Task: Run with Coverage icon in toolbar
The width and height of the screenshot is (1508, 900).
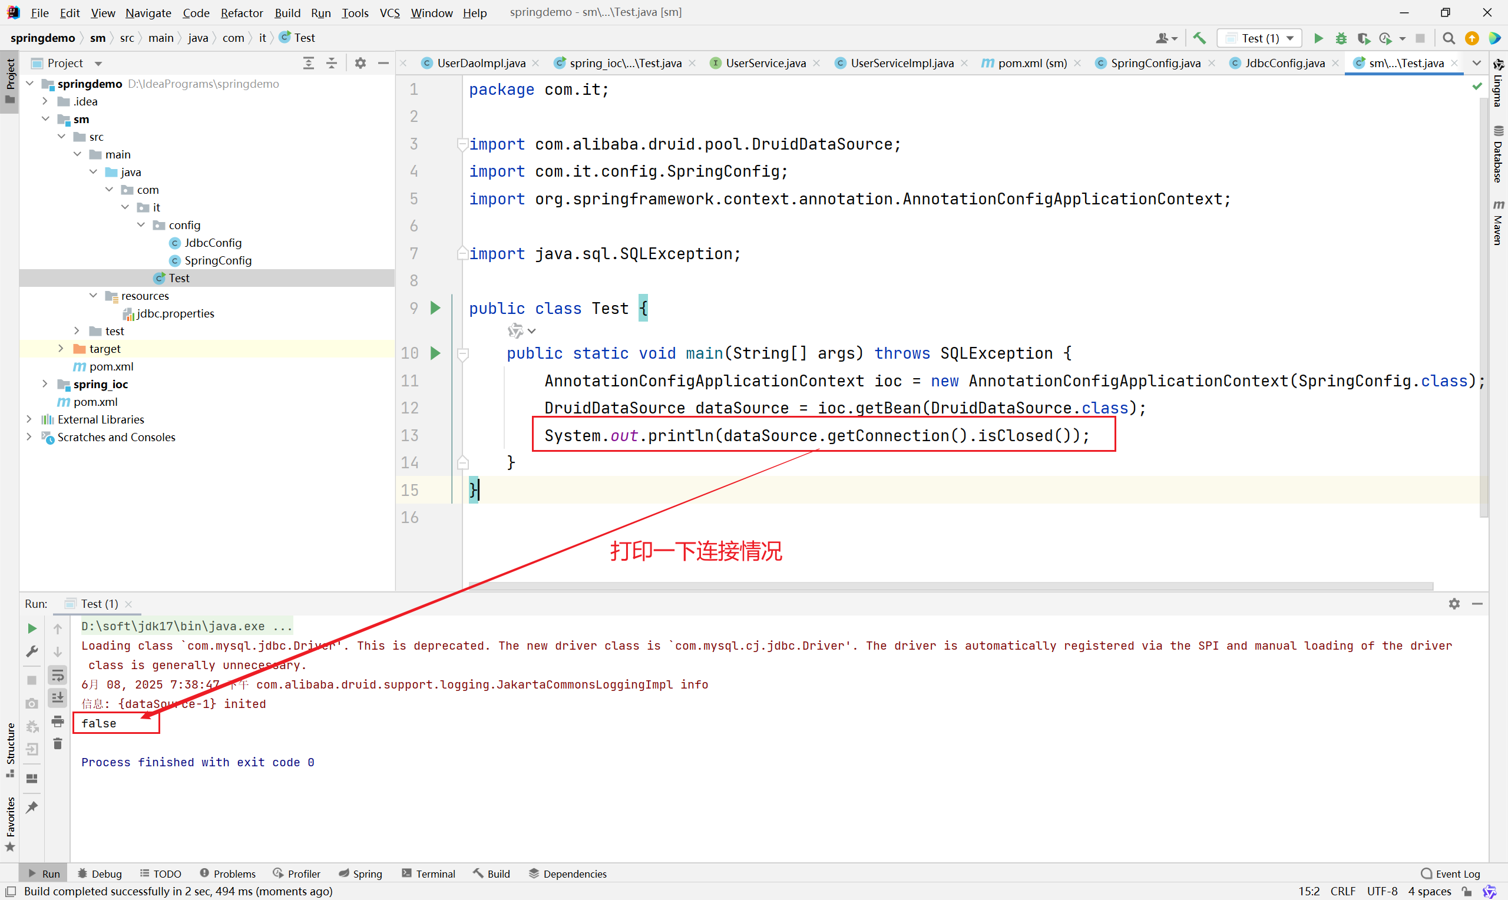Action: (x=1363, y=38)
